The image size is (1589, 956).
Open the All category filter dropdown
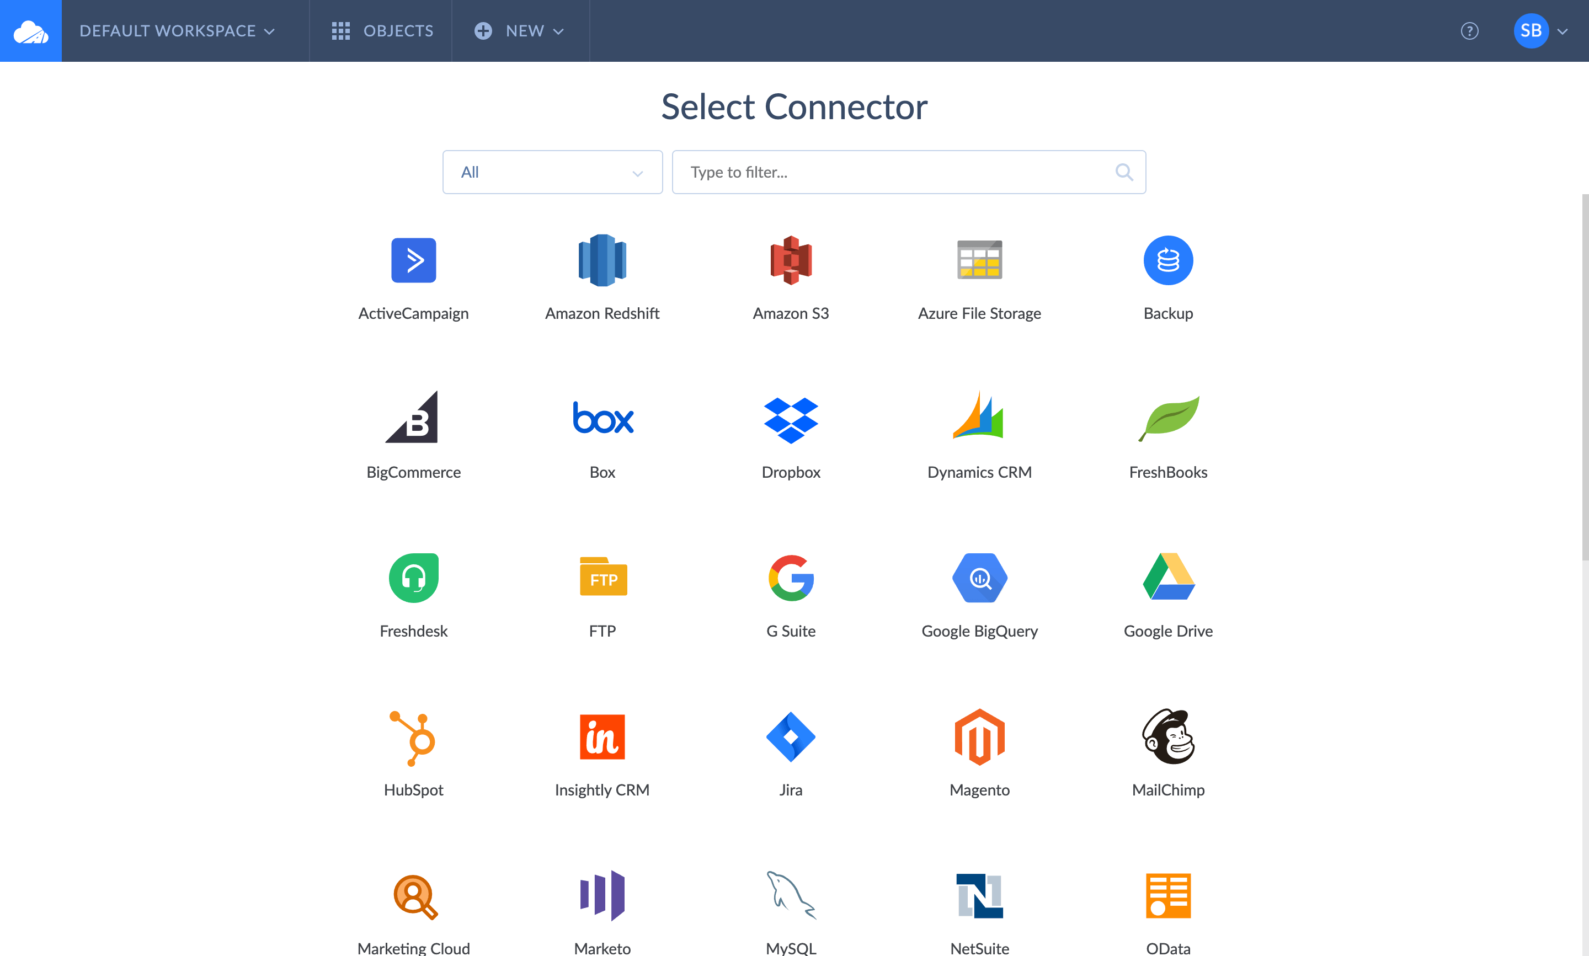(553, 172)
